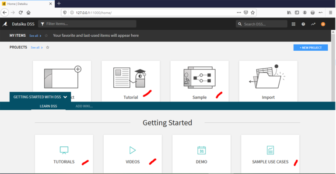Click the Import project folder tile
The width and height of the screenshot is (336, 174).
[x=268, y=81]
